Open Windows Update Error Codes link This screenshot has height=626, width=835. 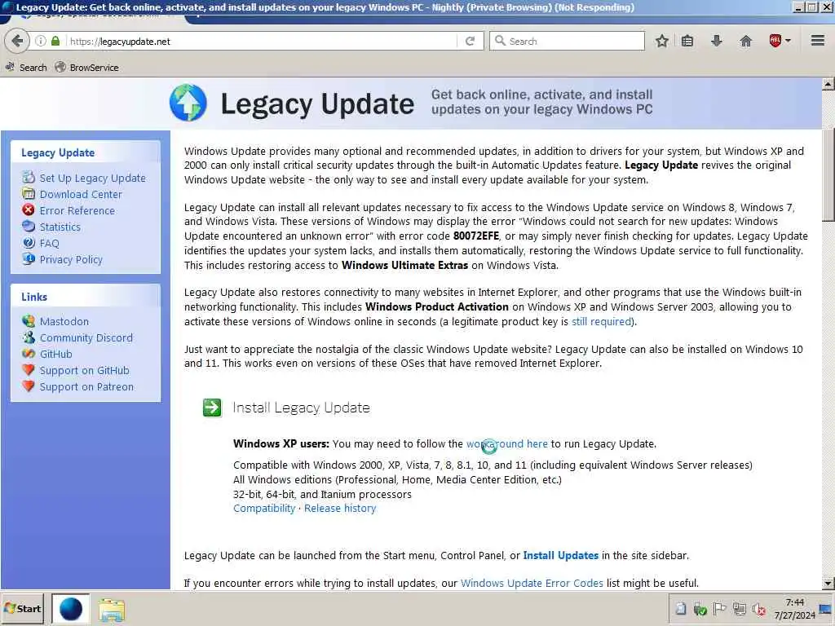click(x=532, y=584)
